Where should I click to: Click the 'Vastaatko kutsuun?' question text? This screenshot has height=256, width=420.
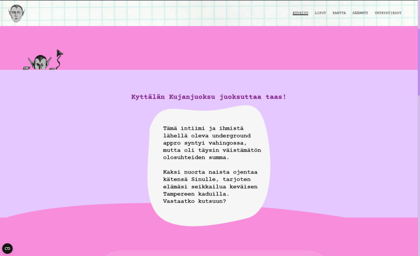[x=194, y=201]
